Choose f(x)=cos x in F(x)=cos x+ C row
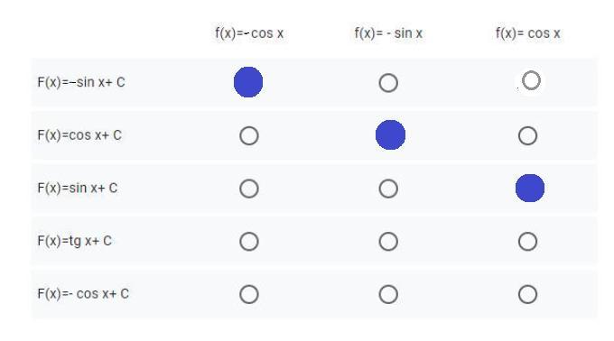The height and width of the screenshot is (341, 614). pyautogui.click(x=528, y=135)
